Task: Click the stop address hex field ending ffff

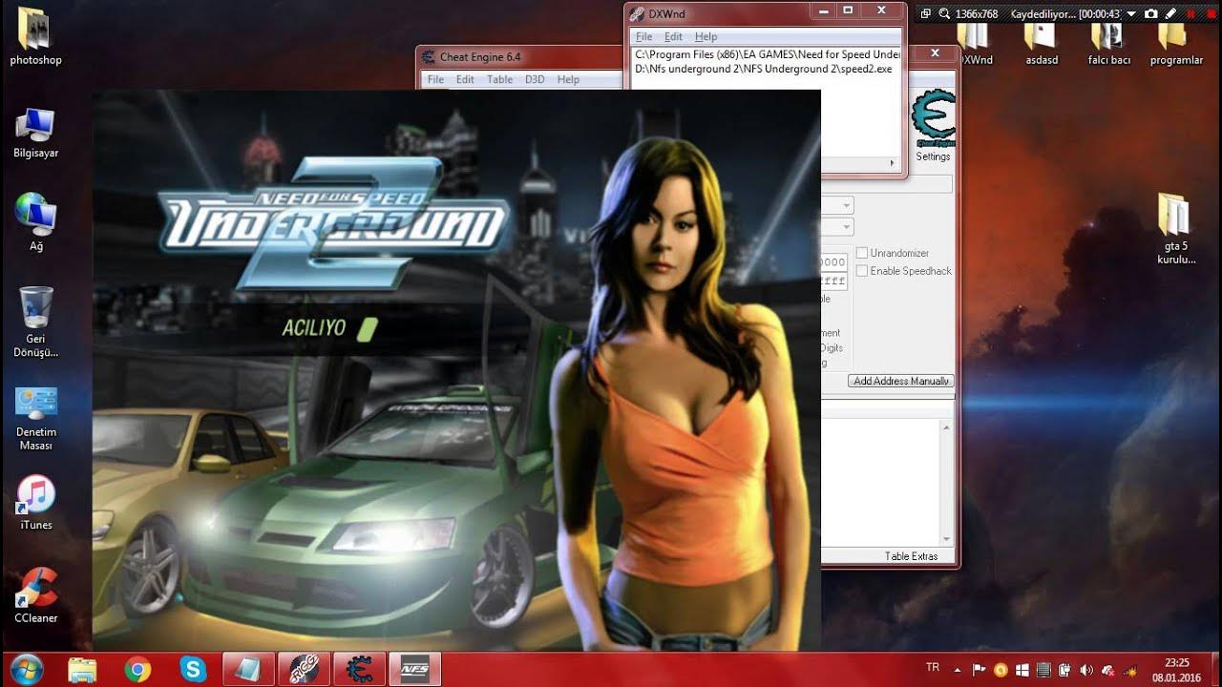Action: coord(833,281)
